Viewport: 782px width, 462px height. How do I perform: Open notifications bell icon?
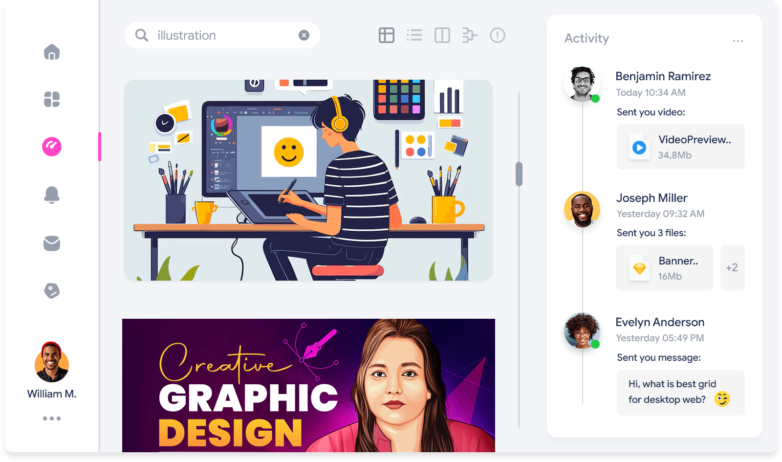(52, 195)
